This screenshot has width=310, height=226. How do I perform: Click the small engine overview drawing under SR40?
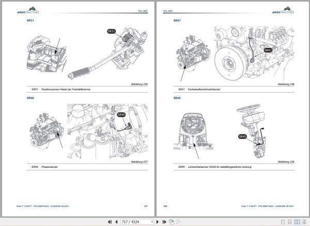point(47,131)
